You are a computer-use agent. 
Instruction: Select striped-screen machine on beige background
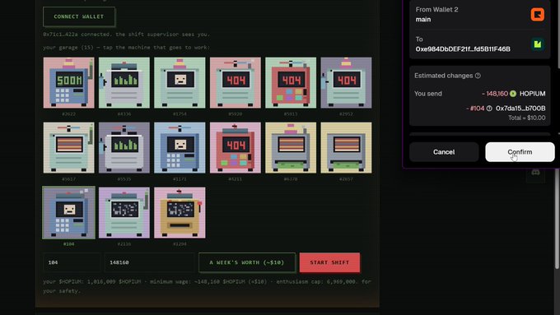pyautogui.click(x=69, y=148)
